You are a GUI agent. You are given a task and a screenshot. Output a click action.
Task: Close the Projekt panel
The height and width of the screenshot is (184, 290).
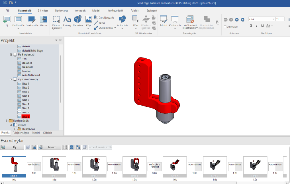[x=60, y=40]
